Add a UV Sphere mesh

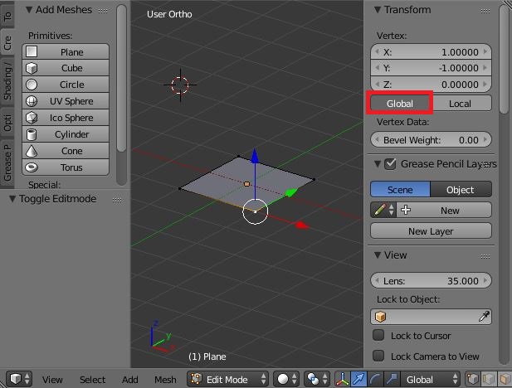coord(66,101)
